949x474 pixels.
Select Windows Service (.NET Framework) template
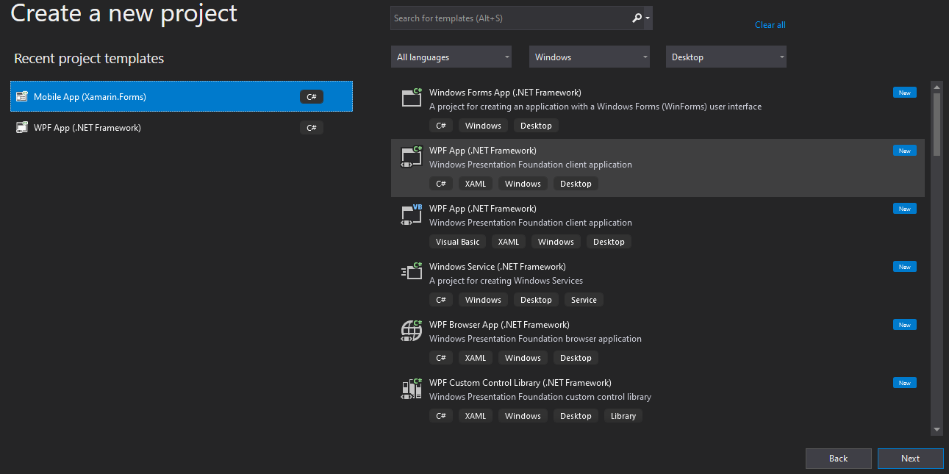pyautogui.click(x=658, y=284)
